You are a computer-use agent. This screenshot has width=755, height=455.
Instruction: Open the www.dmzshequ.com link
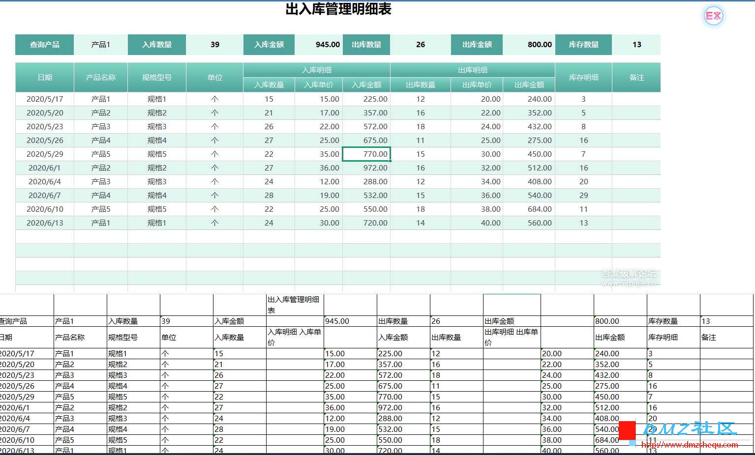pyautogui.click(x=690, y=445)
